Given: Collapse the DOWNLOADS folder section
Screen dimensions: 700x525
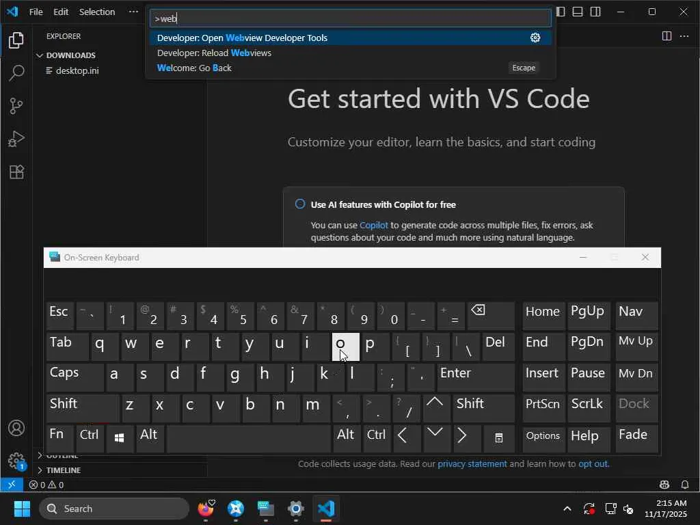Looking at the screenshot, I should click(x=70, y=55).
